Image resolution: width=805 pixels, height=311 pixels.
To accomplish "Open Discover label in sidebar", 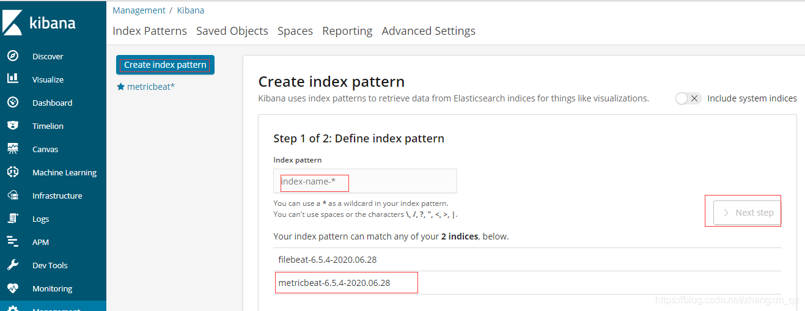I will pyautogui.click(x=48, y=56).
